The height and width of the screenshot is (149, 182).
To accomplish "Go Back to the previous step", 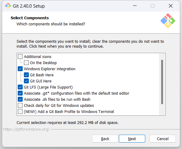I will pyautogui.click(x=105, y=139).
